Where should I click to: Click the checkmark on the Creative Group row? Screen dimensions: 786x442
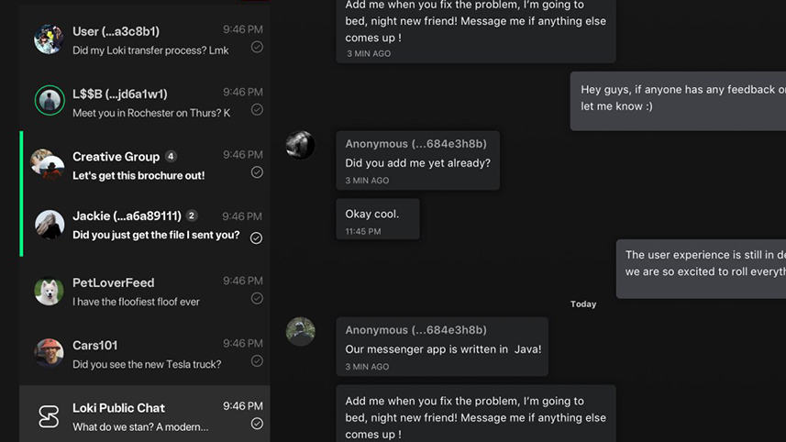point(257,172)
